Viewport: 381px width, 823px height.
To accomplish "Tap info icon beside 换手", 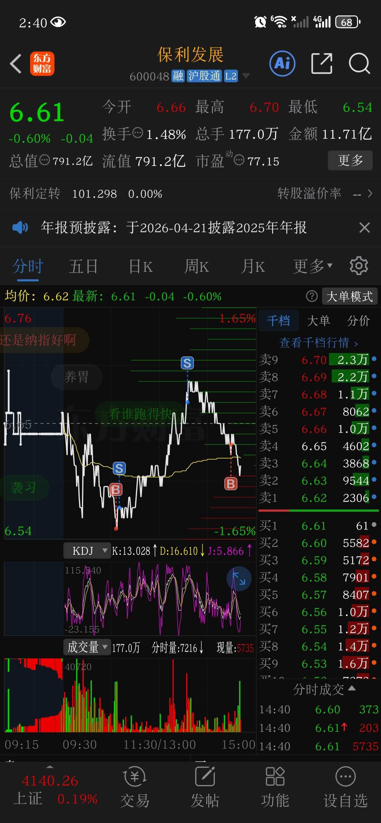I will pos(138,133).
